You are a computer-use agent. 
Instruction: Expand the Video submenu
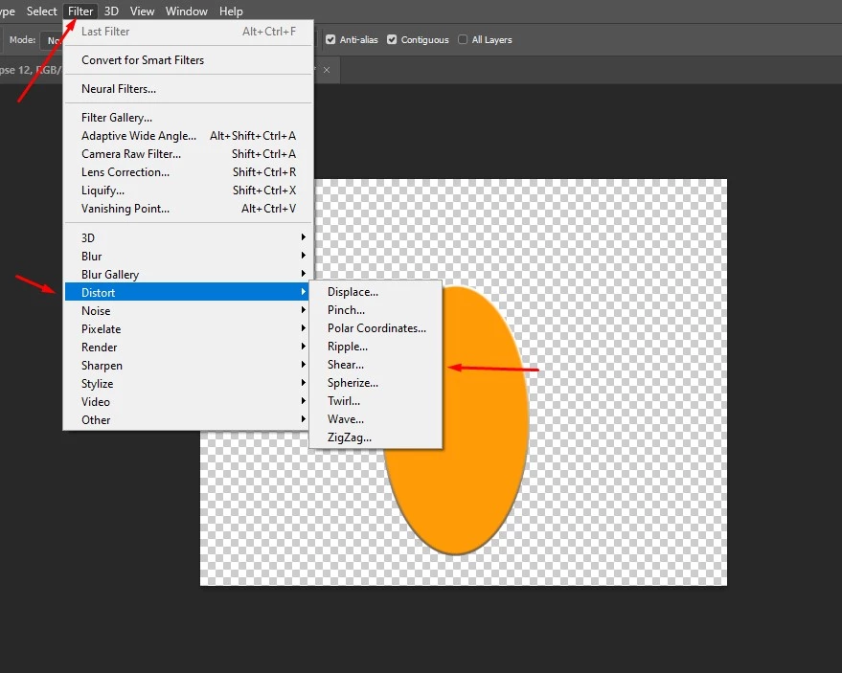pyautogui.click(x=188, y=402)
